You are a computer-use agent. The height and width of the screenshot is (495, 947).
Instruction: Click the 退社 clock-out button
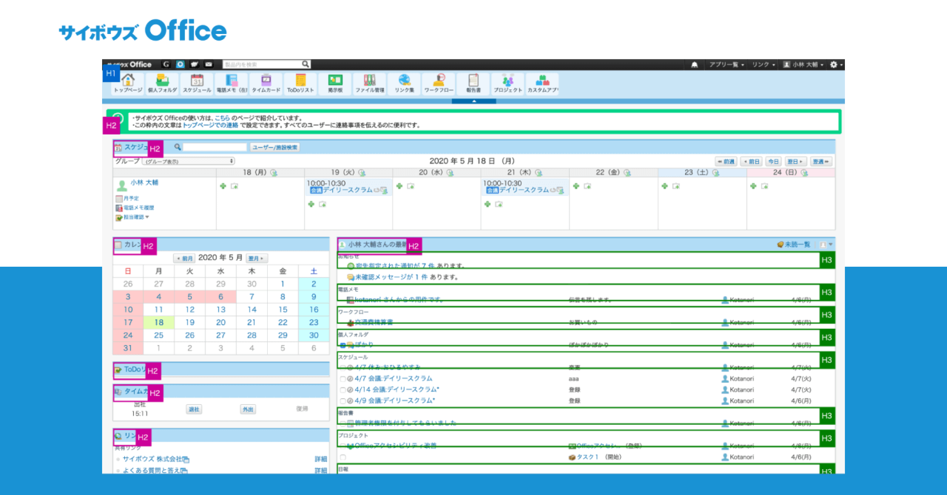(194, 409)
